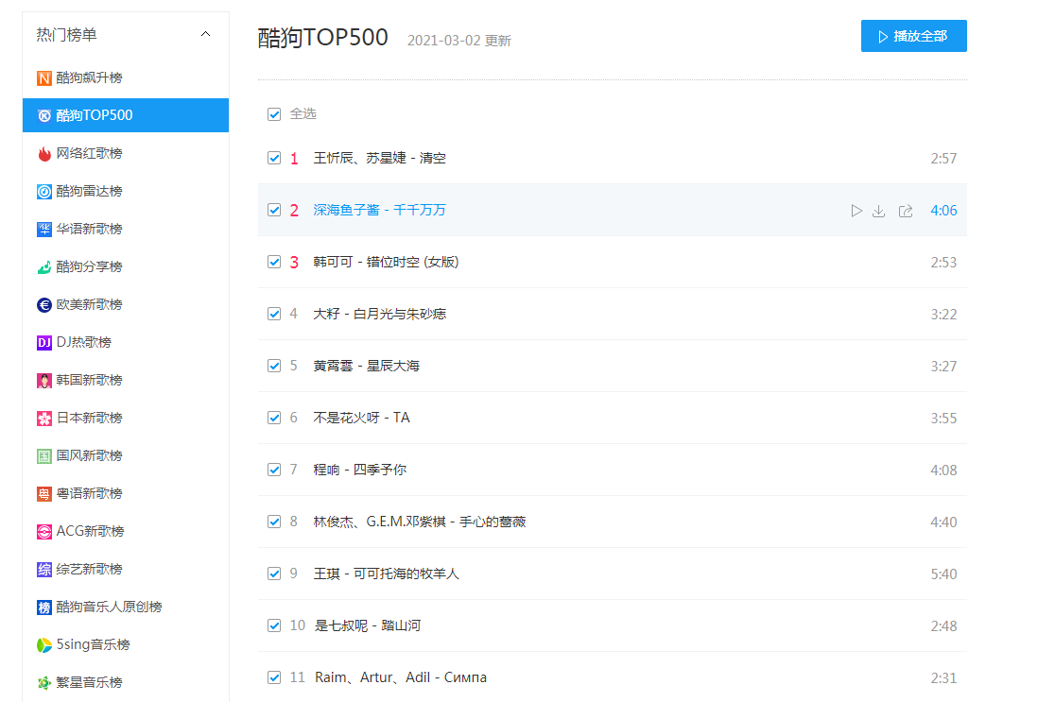
Task: Click the 酷狗飙升榜 orange N icon
Action: point(43,78)
